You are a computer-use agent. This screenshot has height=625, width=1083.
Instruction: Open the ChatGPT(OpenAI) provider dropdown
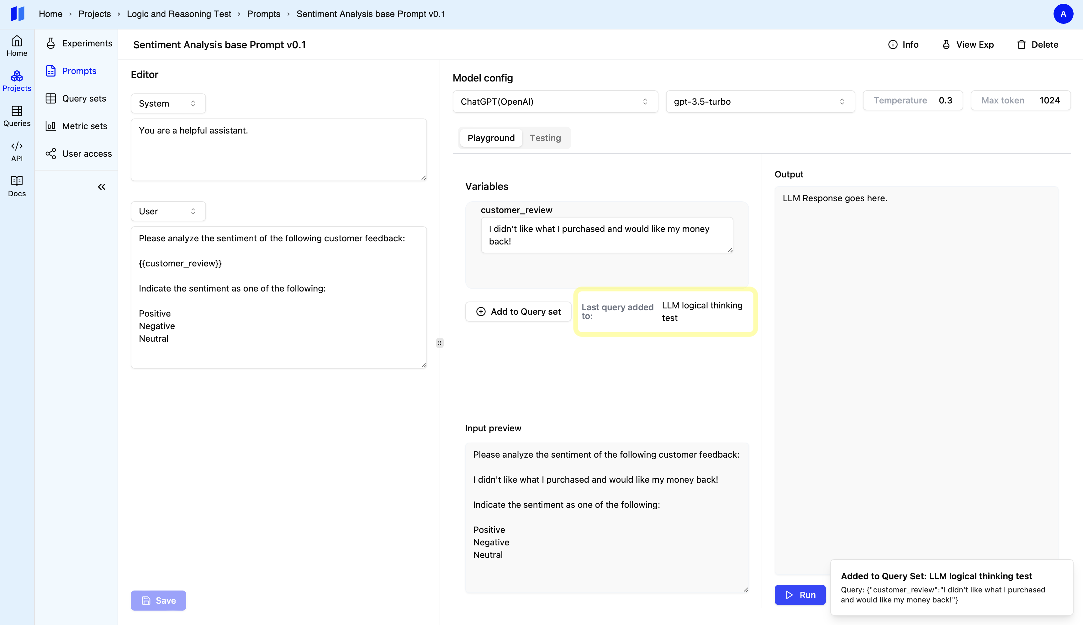point(555,102)
